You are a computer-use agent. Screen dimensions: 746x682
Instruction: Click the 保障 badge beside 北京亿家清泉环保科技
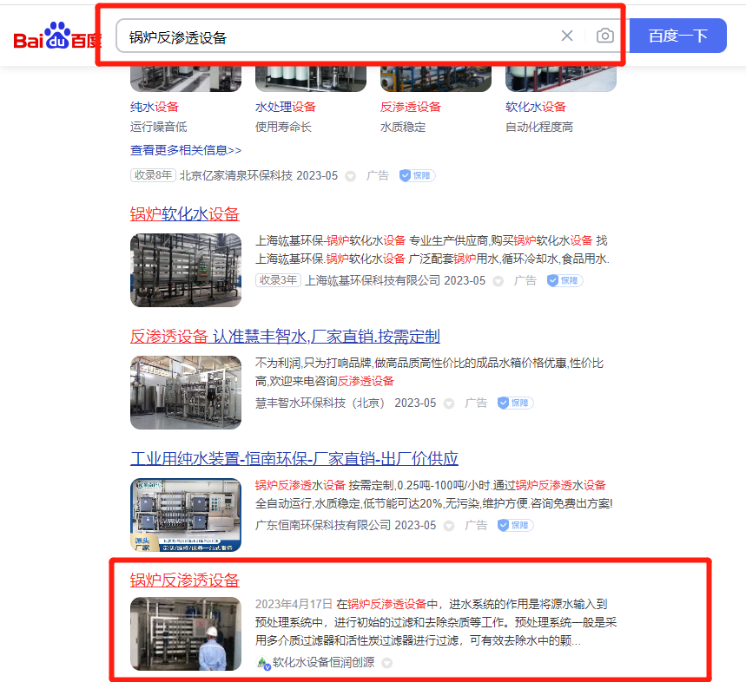click(x=417, y=175)
